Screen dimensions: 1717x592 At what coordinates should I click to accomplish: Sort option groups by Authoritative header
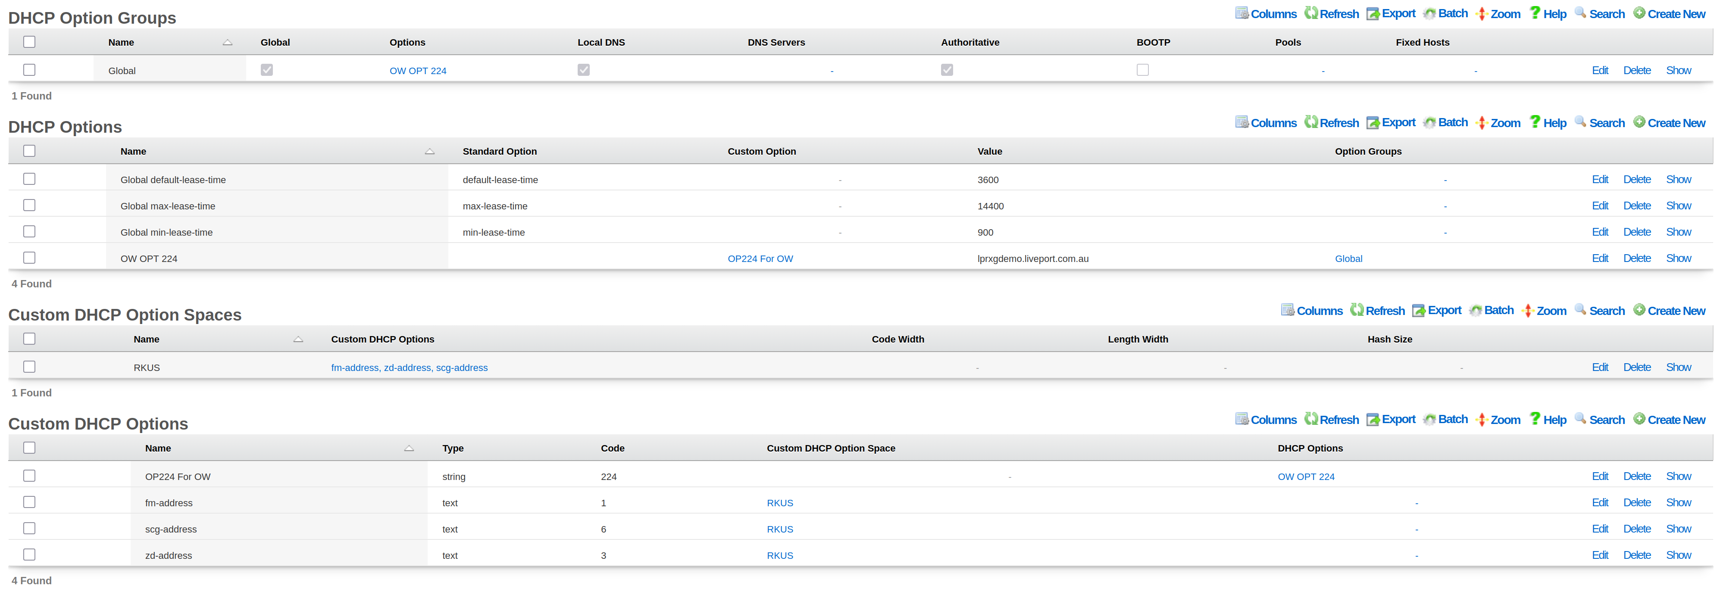click(970, 42)
